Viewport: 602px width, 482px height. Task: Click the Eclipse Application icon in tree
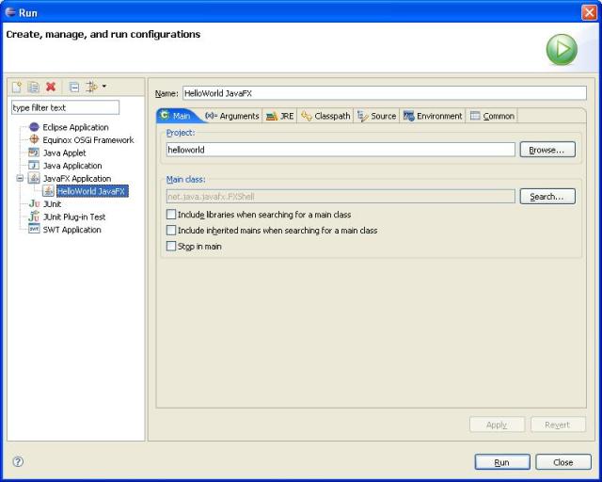tap(34, 127)
